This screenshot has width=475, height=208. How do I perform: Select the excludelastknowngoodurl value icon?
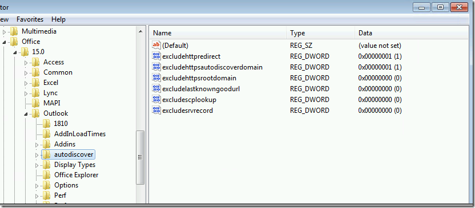coord(156,88)
